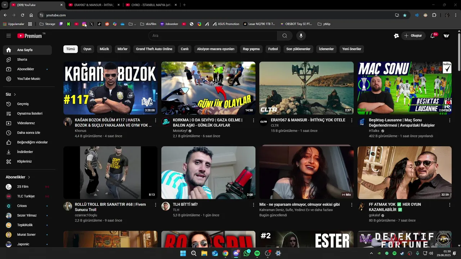Image resolution: width=461 pixels, height=259 pixels.
Task: Open the Twitch bookmark icon
Action: coord(61,24)
